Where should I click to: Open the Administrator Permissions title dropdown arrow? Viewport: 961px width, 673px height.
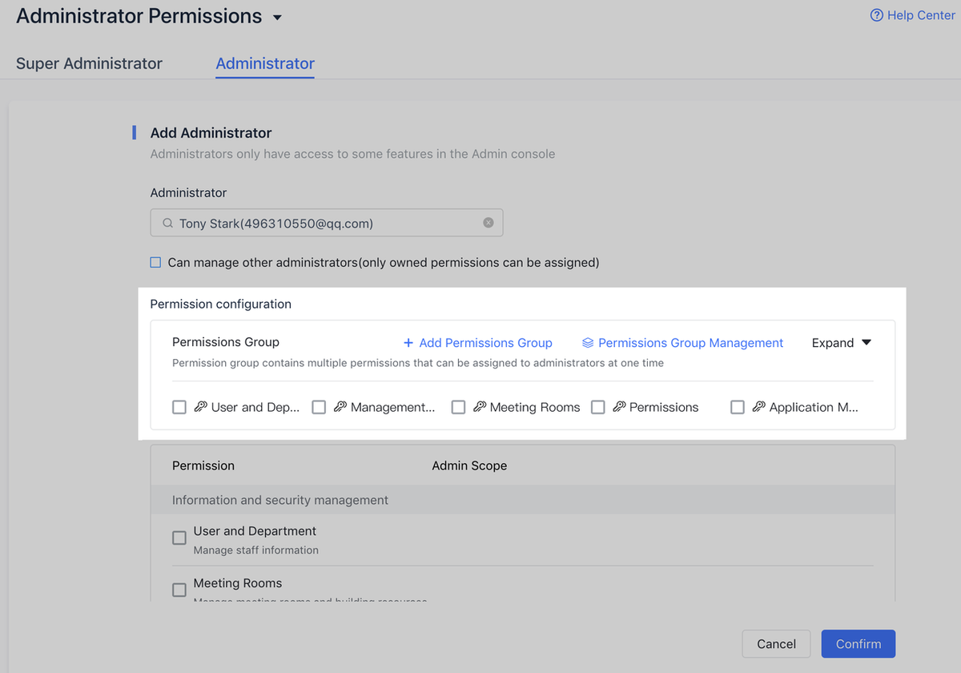point(277,17)
